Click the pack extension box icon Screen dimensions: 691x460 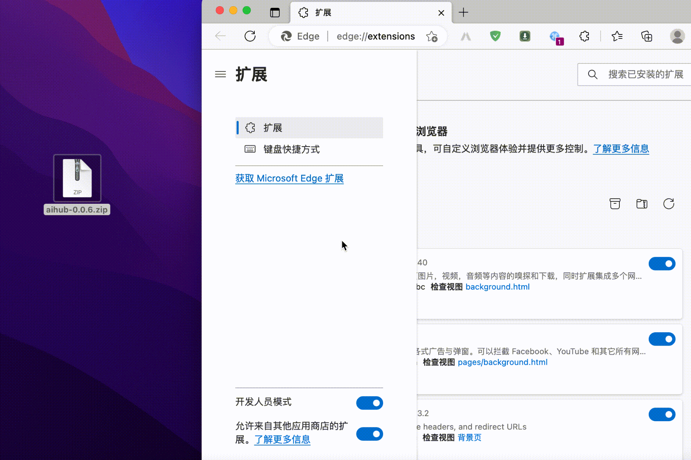point(615,204)
